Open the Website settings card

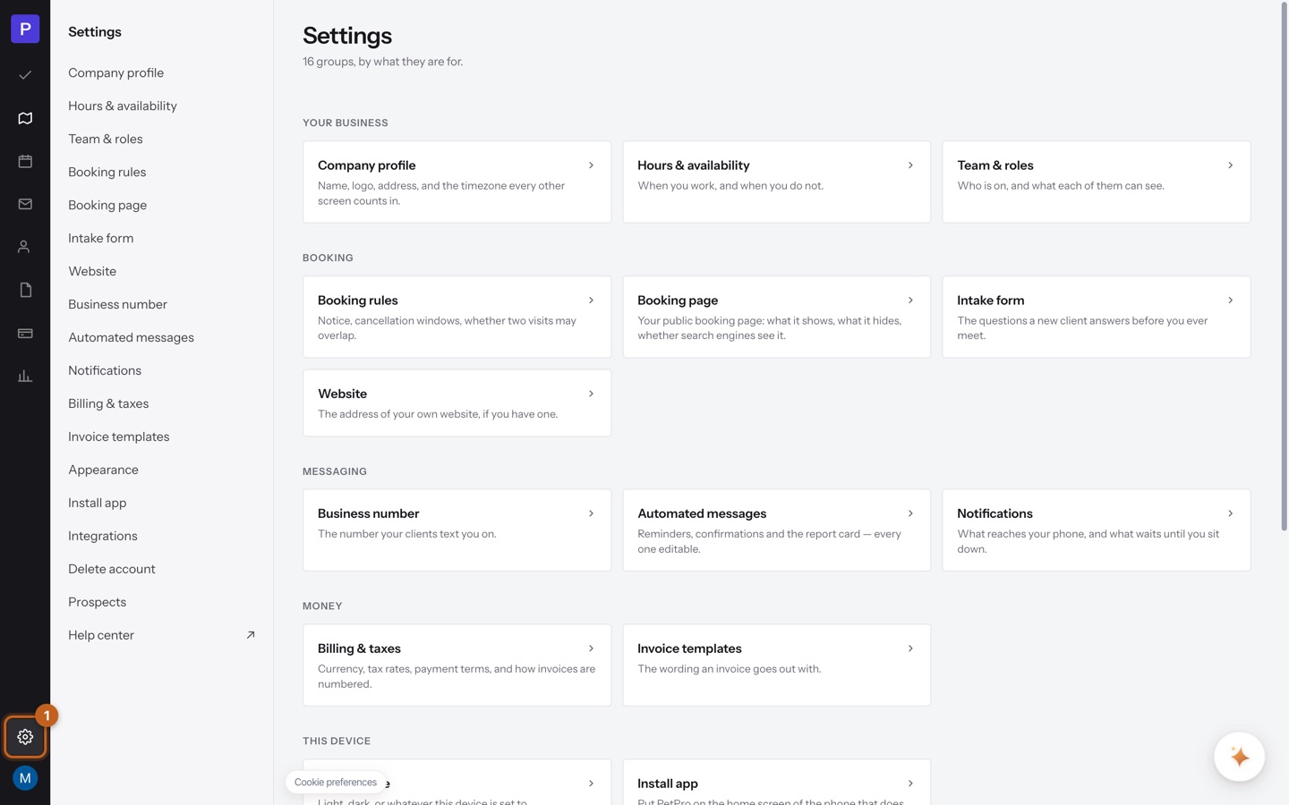pyautogui.click(x=457, y=402)
